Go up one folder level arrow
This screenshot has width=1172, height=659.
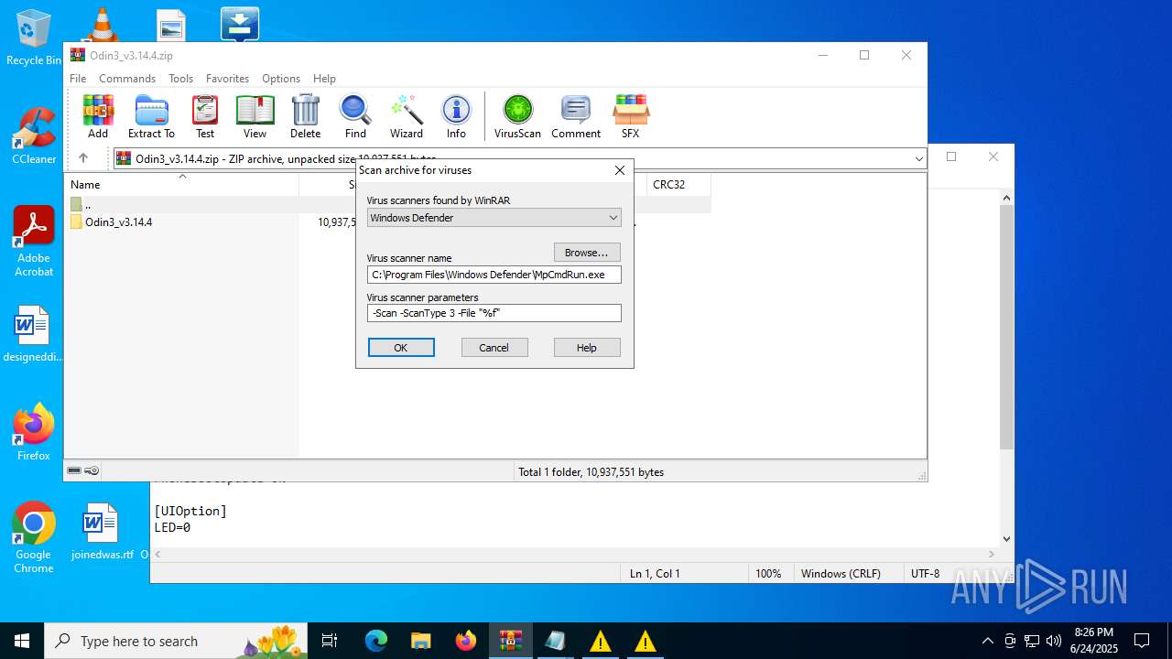82,158
